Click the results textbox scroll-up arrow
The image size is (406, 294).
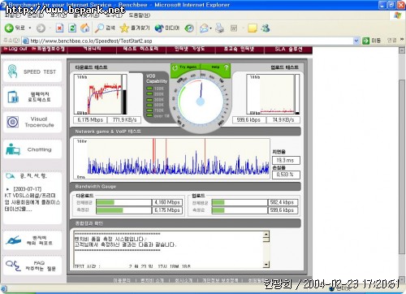(266, 235)
